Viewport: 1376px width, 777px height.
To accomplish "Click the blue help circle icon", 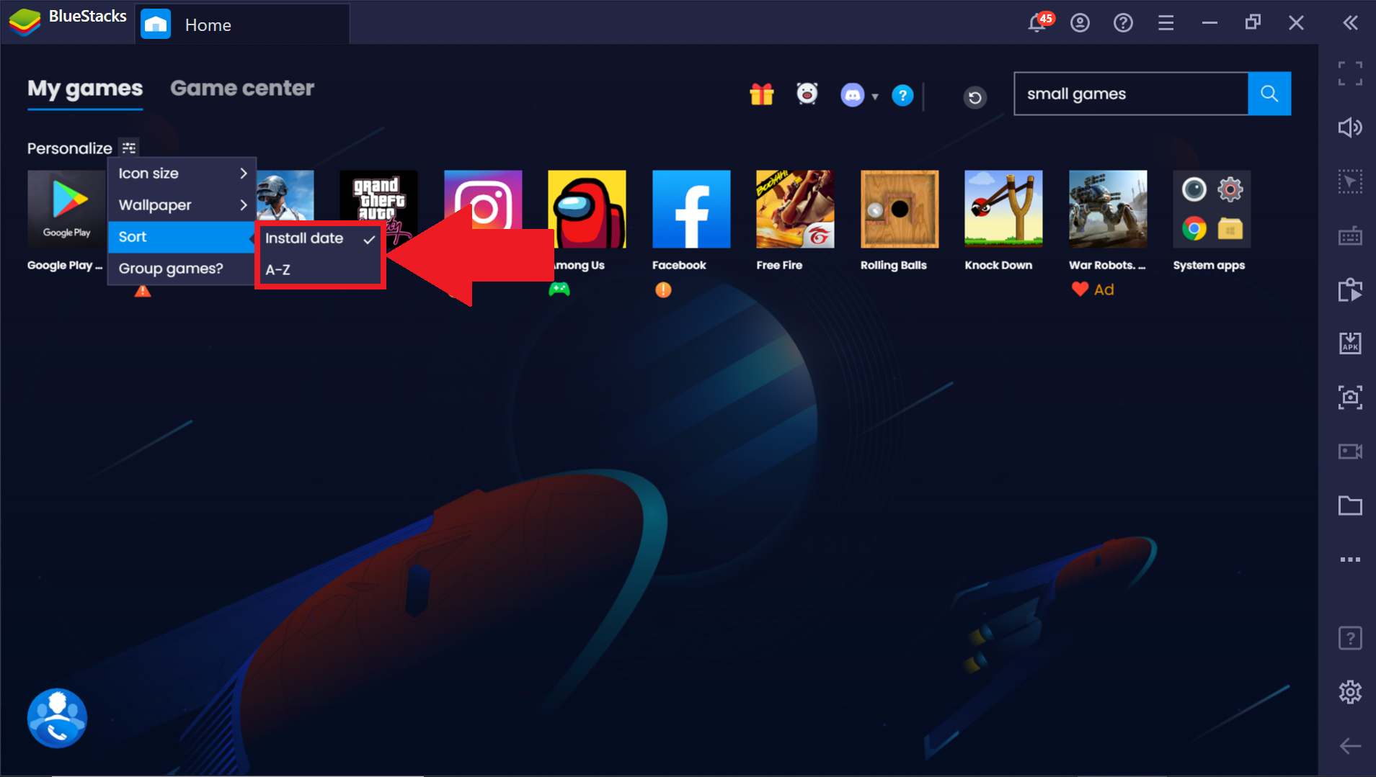I will (902, 95).
